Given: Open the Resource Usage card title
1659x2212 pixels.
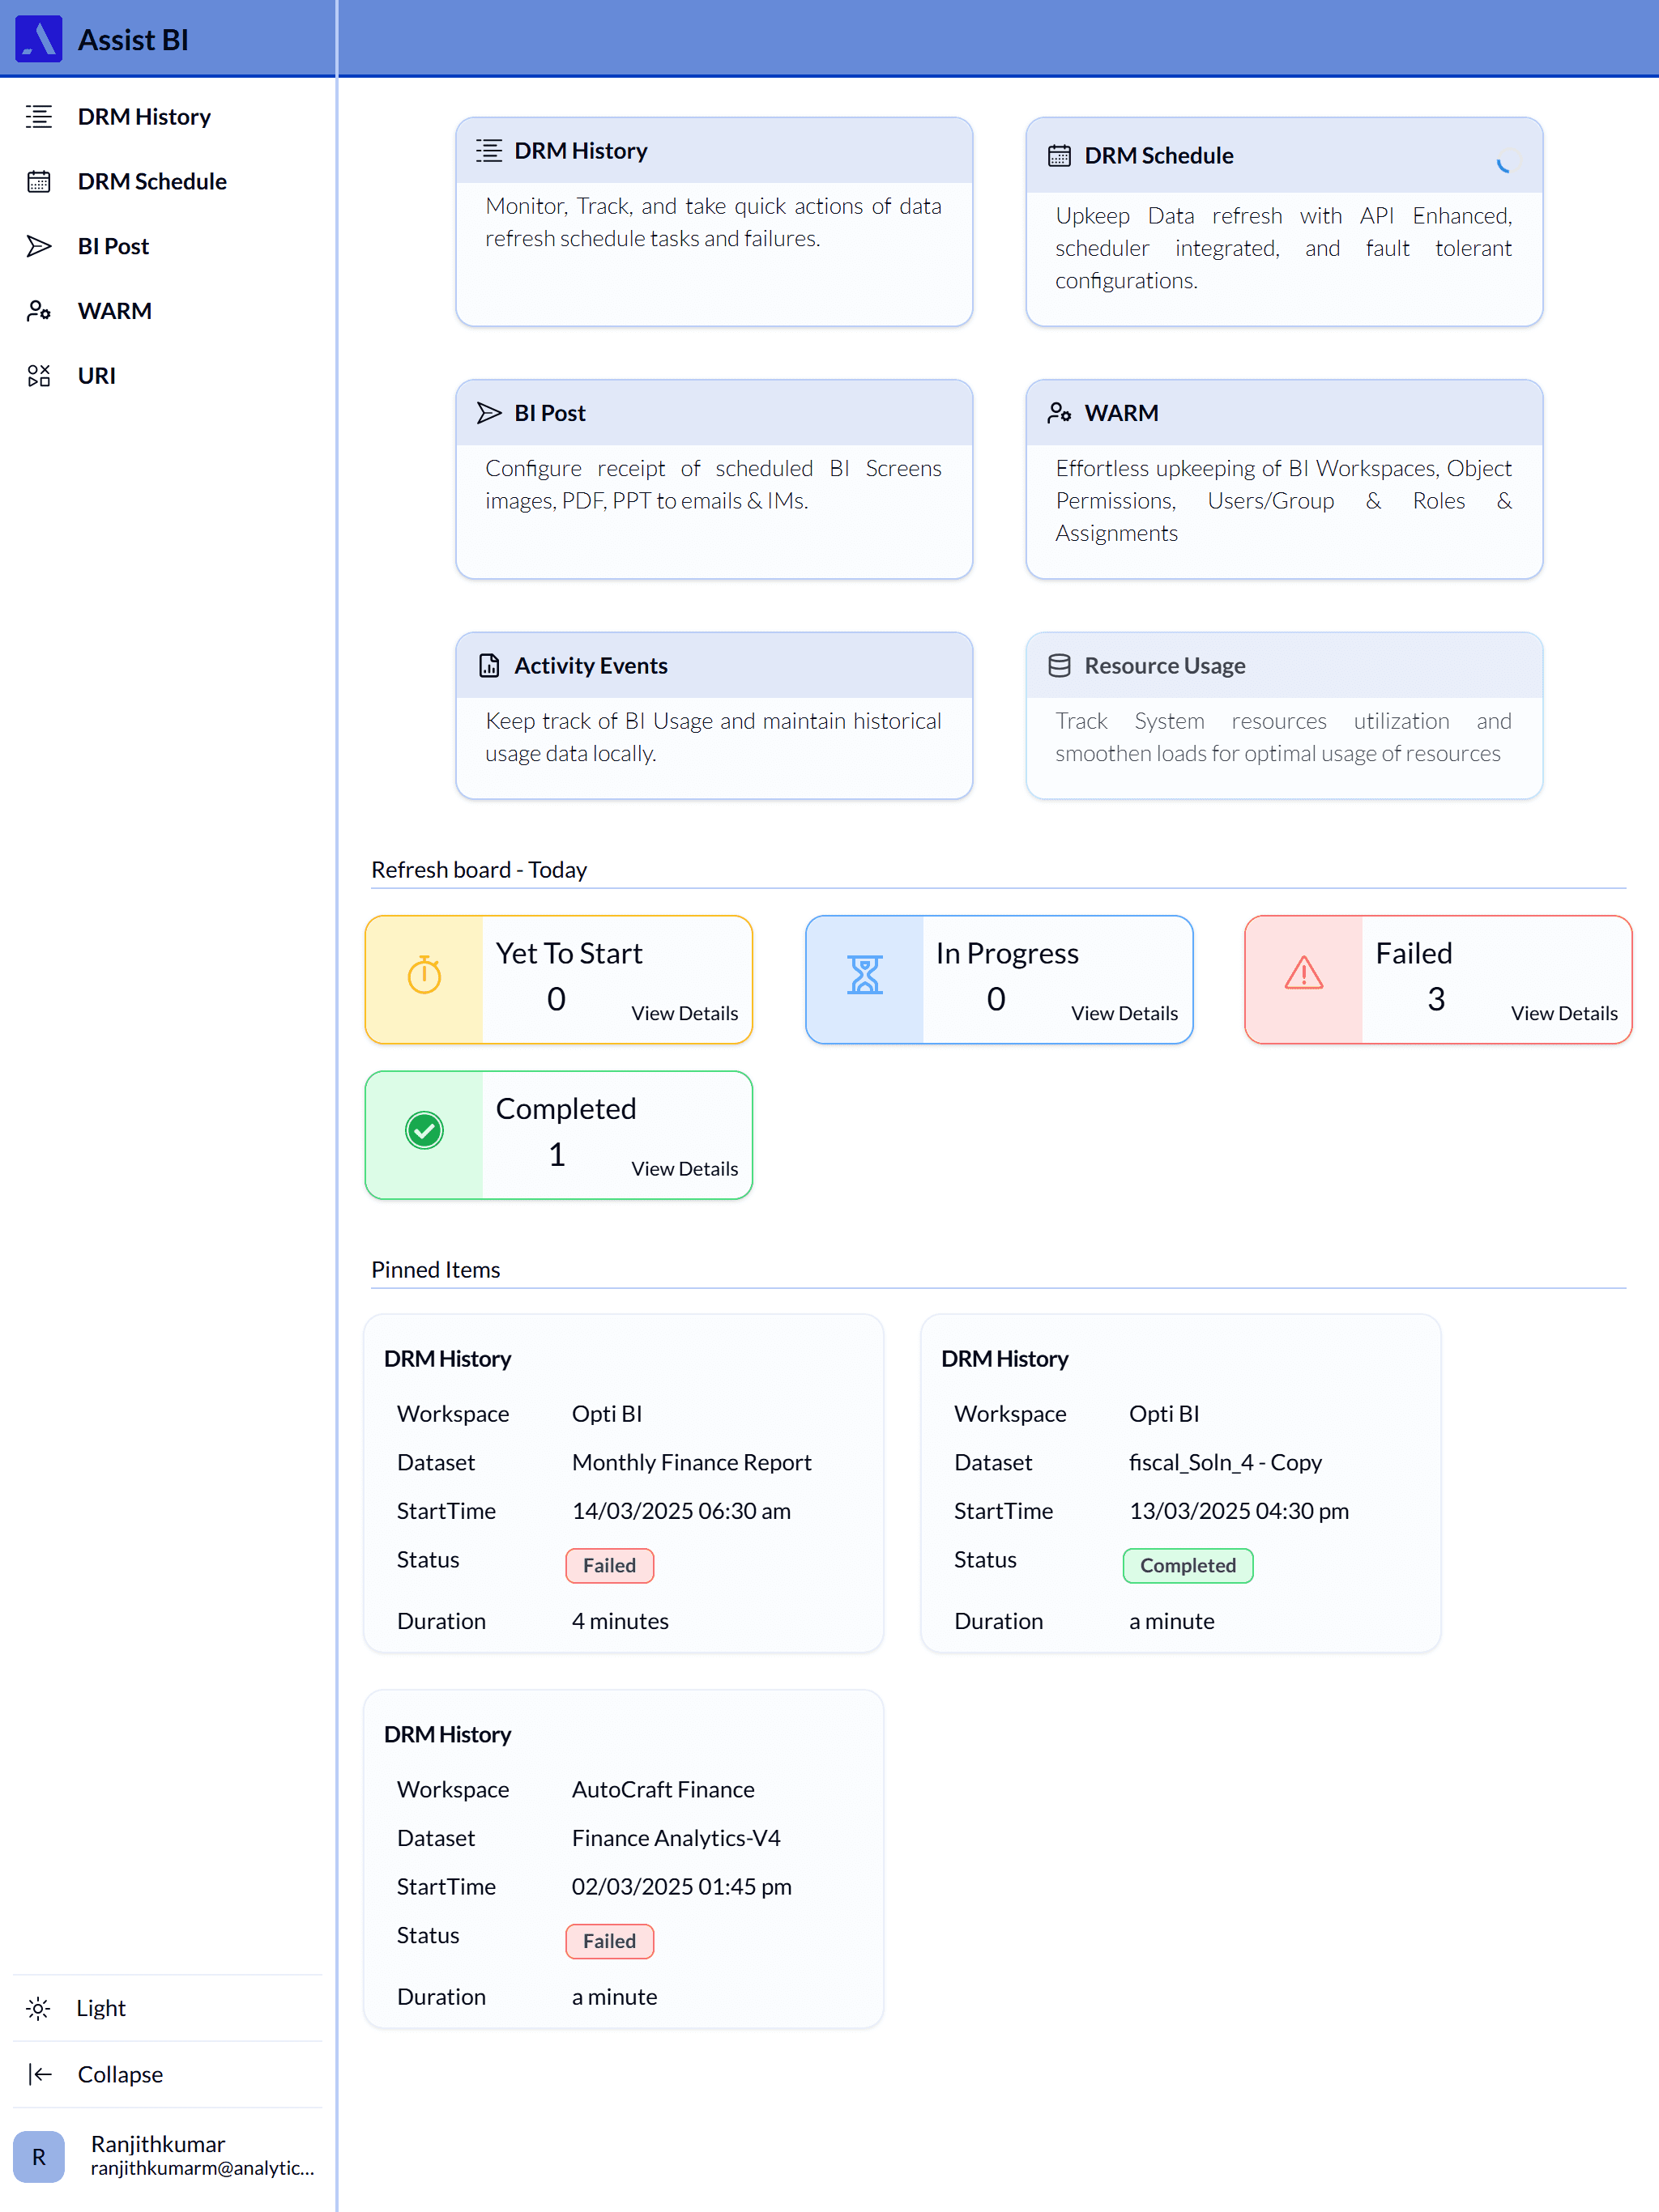Looking at the screenshot, I should (1165, 666).
